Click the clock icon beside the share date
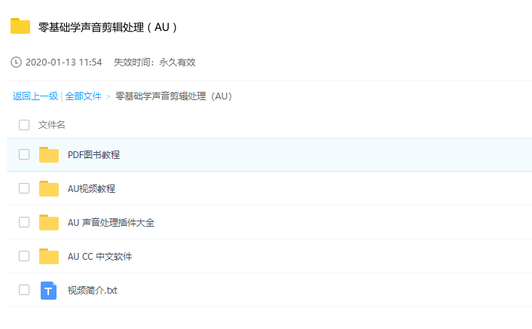The width and height of the screenshot is (532, 329). [16, 62]
